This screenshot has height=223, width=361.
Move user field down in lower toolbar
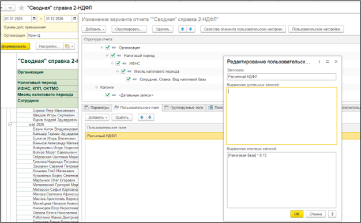(150, 118)
